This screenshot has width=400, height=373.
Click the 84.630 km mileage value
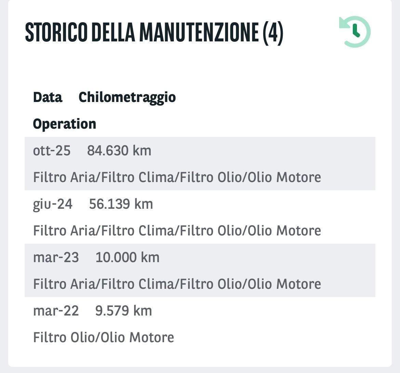click(119, 151)
